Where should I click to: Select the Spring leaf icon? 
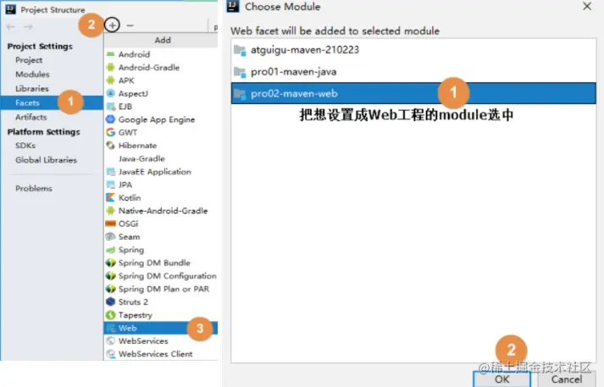pyautogui.click(x=111, y=250)
